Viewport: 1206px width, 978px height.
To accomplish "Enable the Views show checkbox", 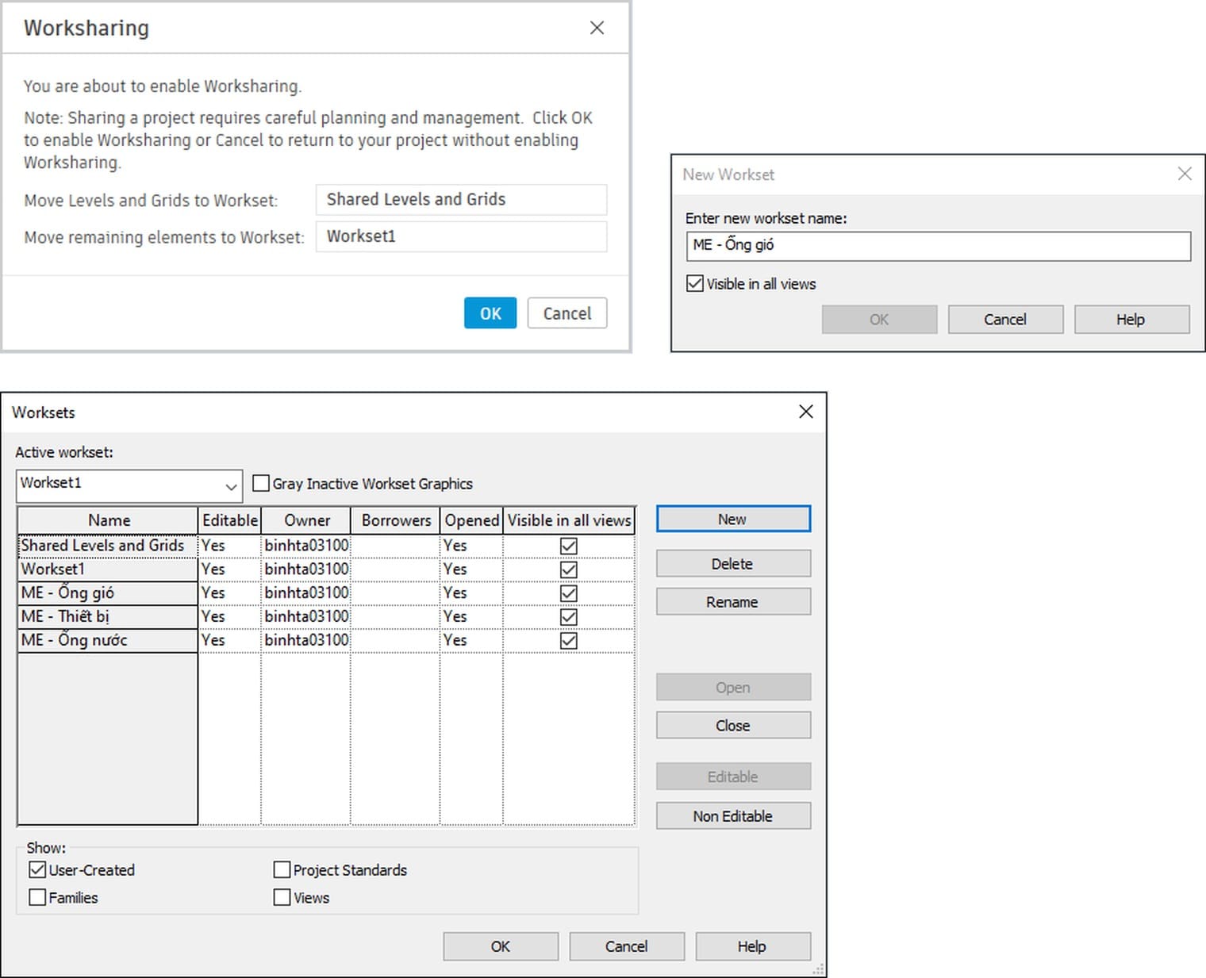I will (282, 898).
